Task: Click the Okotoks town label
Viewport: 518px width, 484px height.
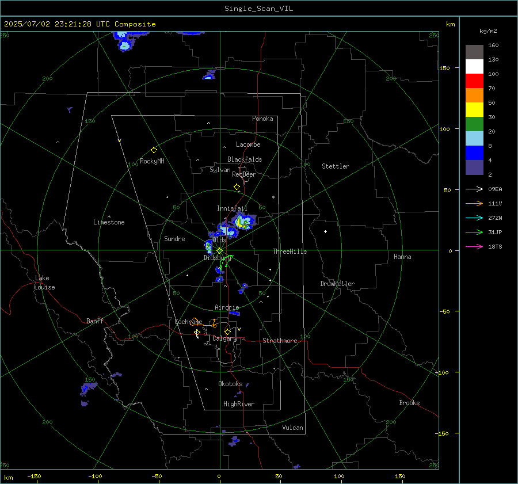Action: click(230, 384)
